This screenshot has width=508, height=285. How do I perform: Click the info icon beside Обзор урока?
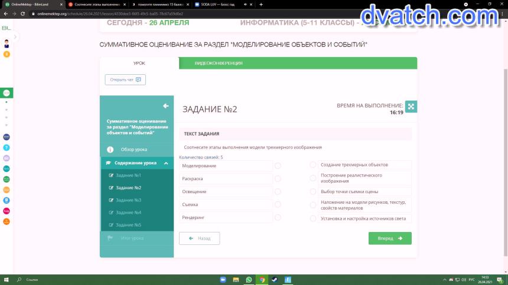109,150
